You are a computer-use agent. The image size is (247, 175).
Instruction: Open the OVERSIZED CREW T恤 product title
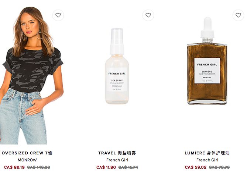coord(27,153)
